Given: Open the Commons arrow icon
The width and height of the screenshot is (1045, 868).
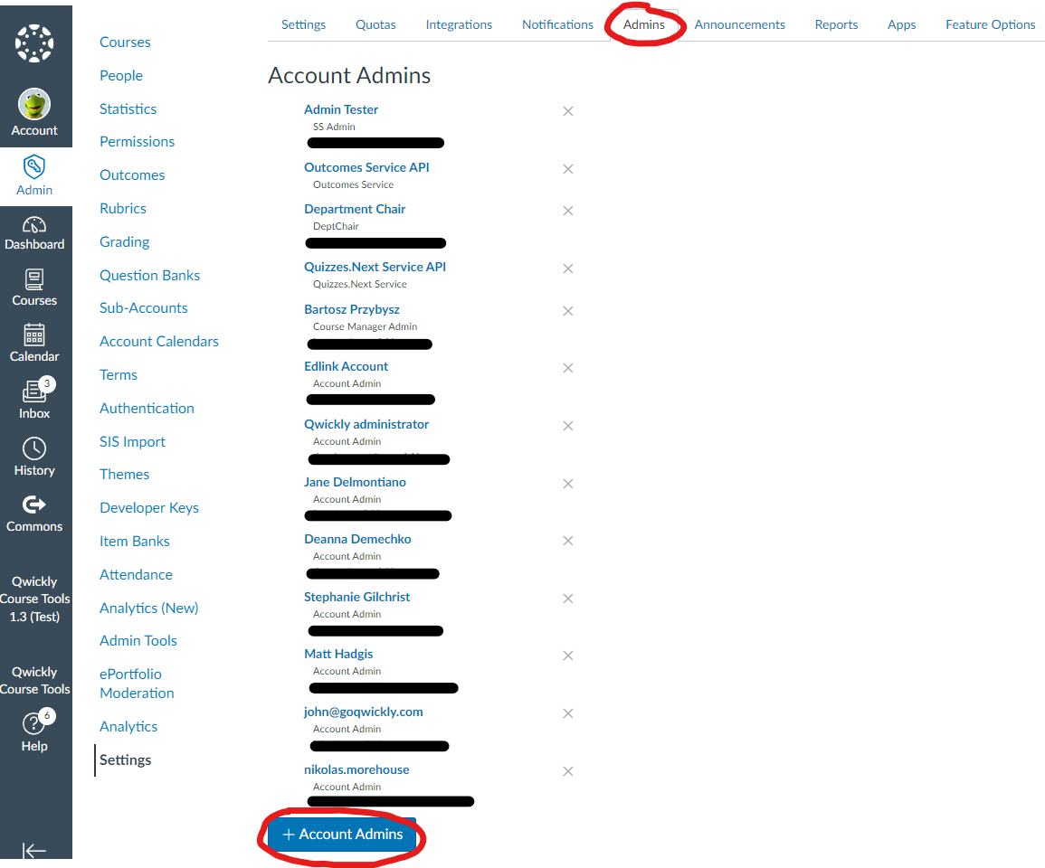Looking at the screenshot, I should point(34,505).
